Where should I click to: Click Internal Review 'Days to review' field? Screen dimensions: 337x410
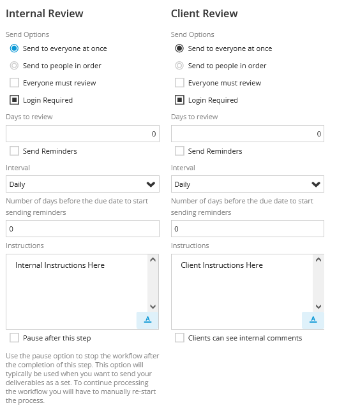pyautogui.click(x=83, y=134)
